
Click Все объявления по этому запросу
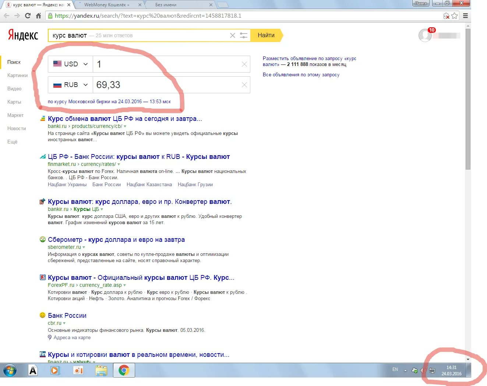click(x=301, y=74)
